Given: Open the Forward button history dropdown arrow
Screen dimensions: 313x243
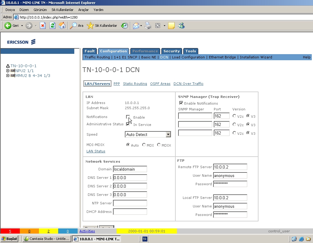Looking at the screenshot, I should coord(36,26).
